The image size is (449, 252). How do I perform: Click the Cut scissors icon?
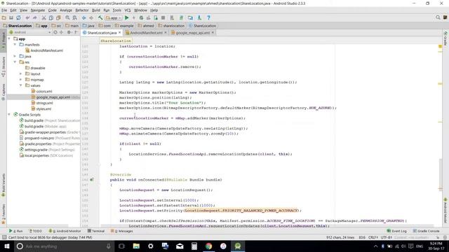pos(43,17)
